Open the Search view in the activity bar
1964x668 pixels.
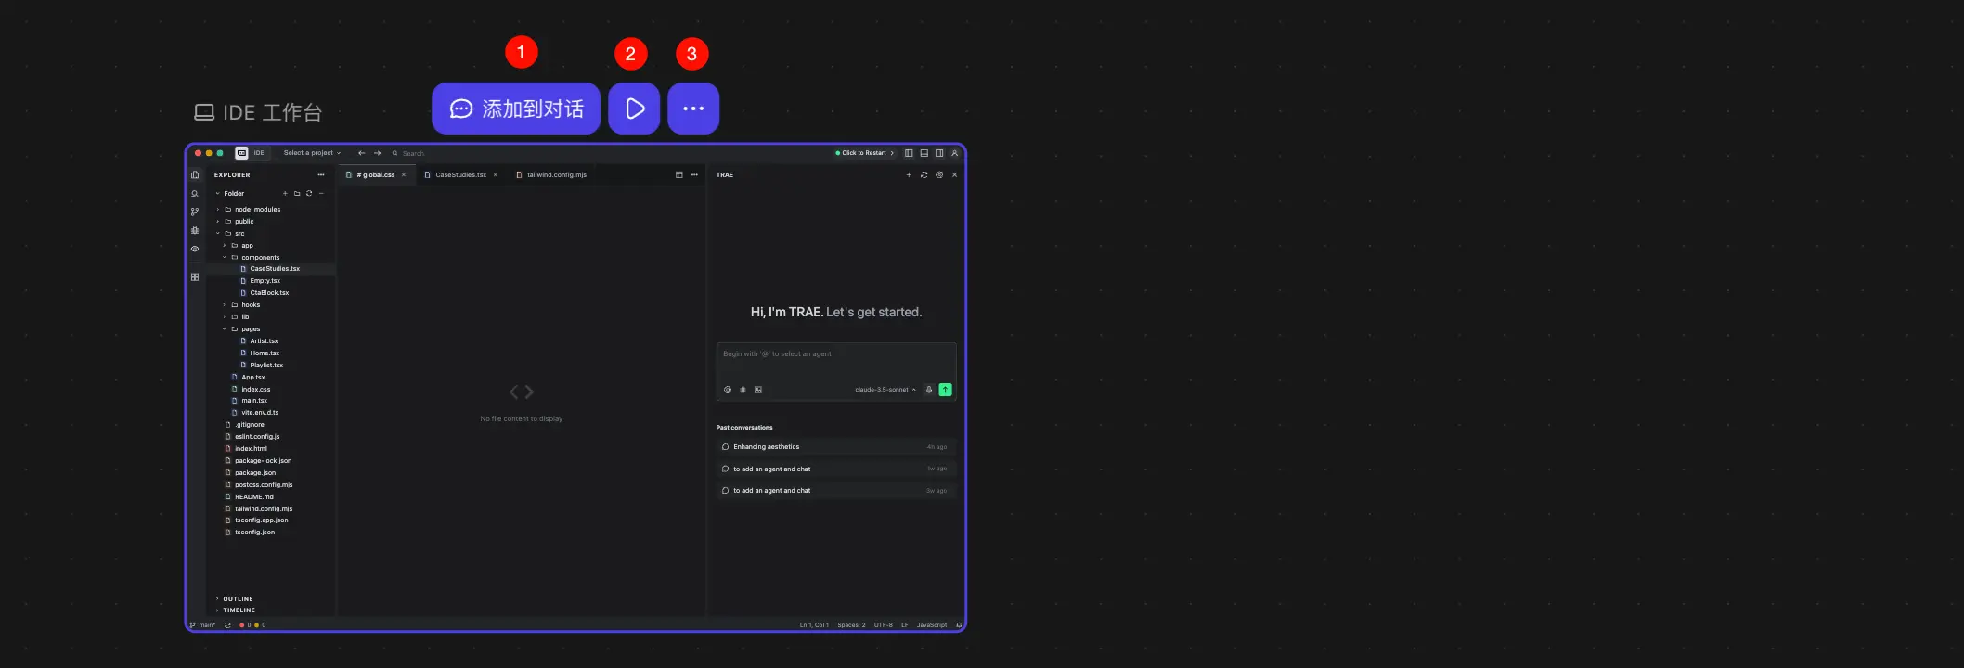(195, 193)
